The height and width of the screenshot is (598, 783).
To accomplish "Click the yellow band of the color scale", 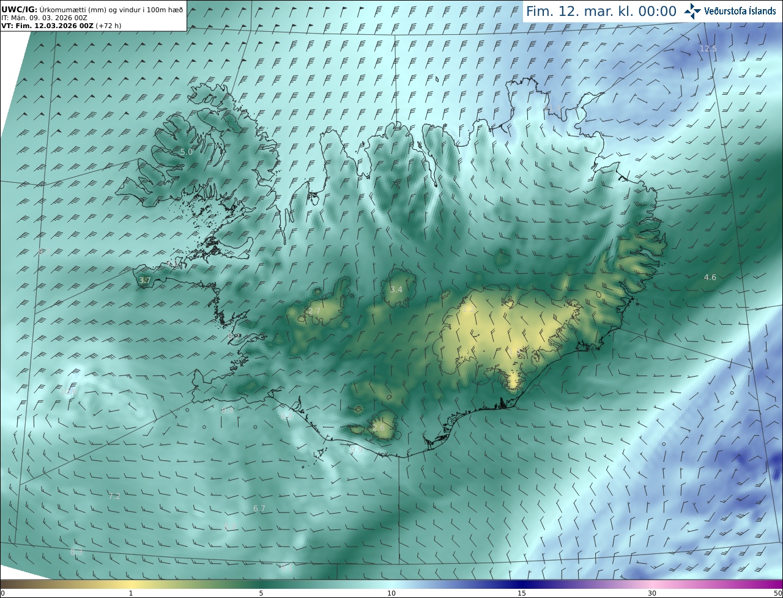I will 131,584.
